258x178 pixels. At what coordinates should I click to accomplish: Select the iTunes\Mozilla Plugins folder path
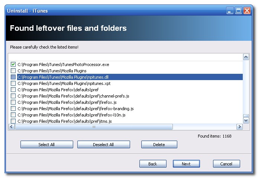point(52,71)
